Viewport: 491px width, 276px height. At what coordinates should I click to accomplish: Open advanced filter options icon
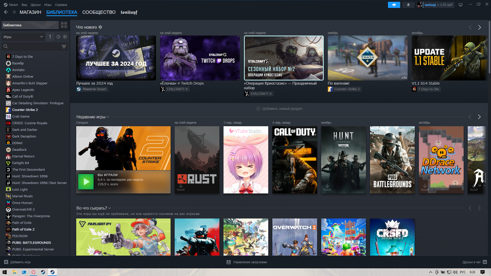64,46
